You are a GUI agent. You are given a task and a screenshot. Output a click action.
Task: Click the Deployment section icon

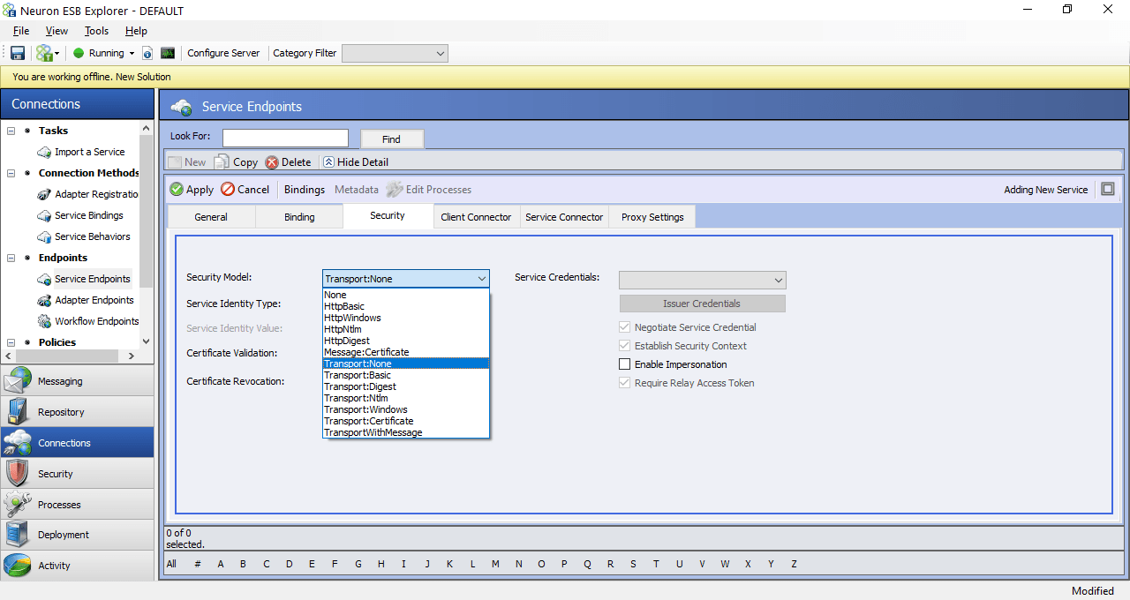pos(18,535)
